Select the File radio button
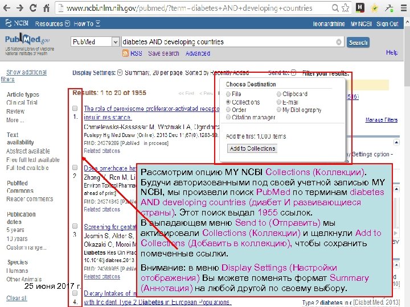 click(228, 94)
